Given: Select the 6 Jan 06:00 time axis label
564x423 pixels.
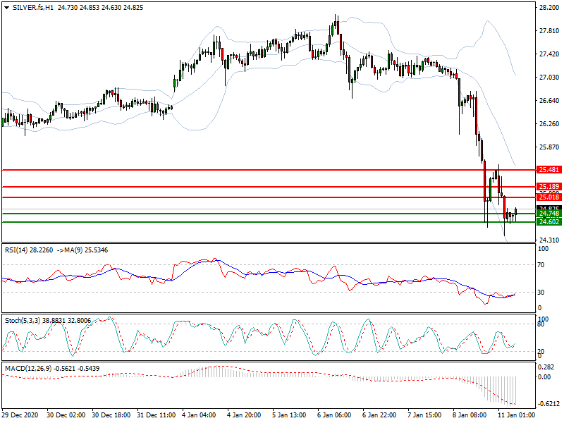Looking at the screenshot, I should (334, 415).
